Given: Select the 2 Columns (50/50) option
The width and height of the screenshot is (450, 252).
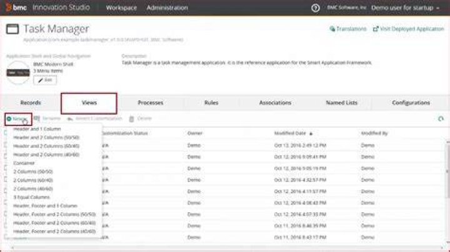Looking at the screenshot, I should point(33,172).
